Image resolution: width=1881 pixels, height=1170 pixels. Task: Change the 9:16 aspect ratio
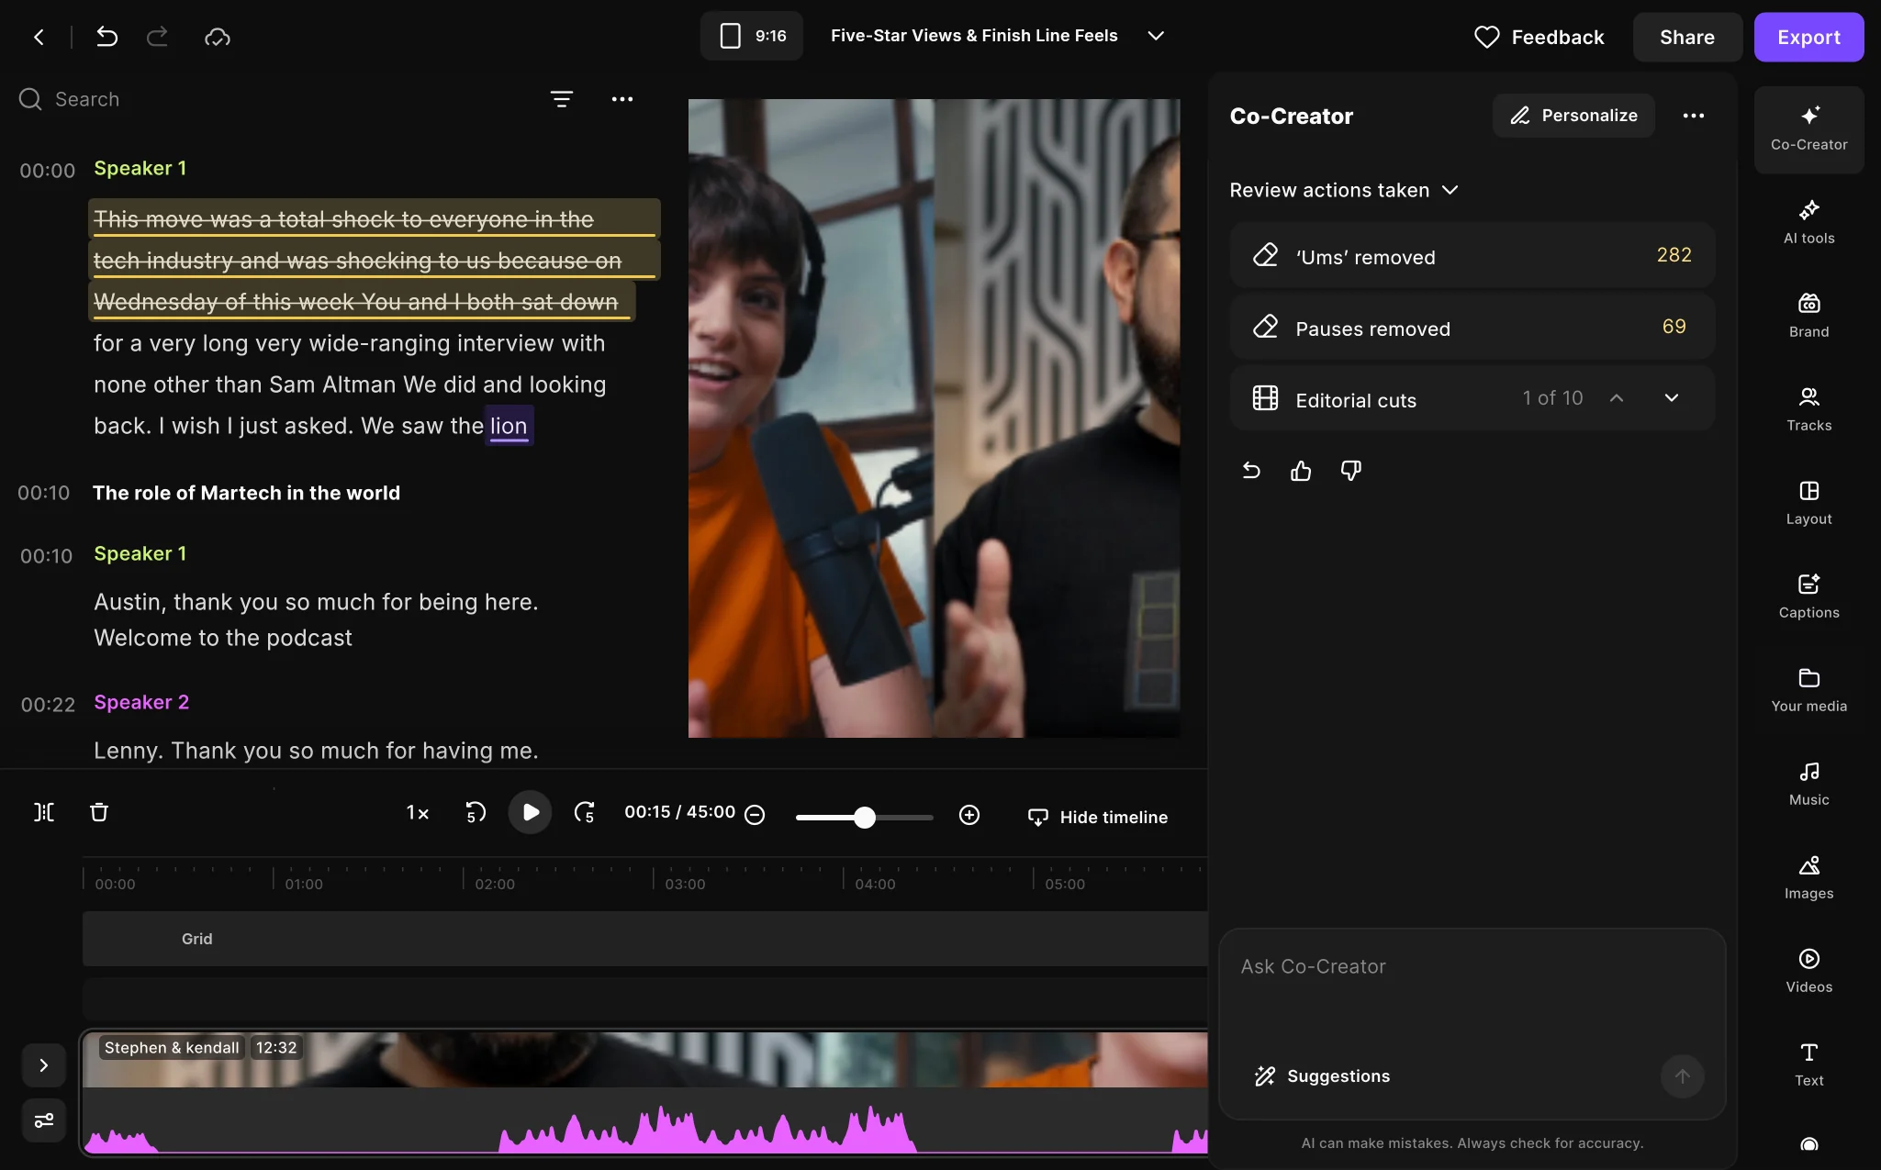(752, 36)
